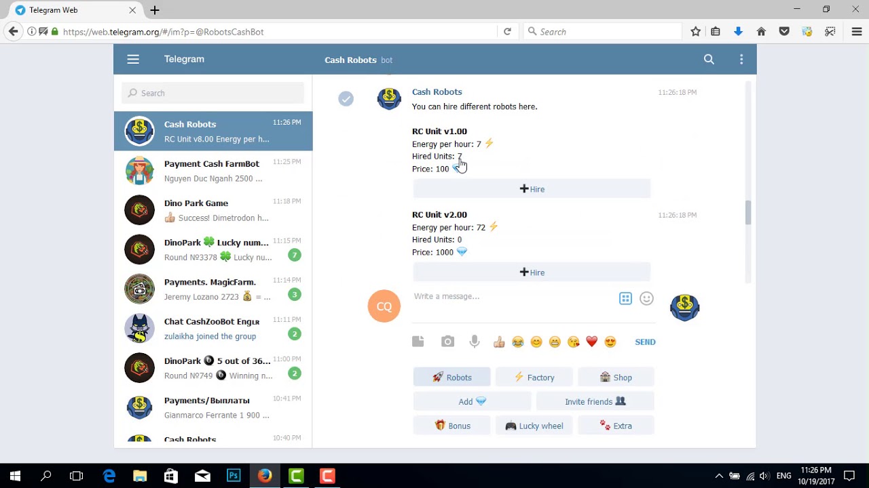The image size is (869, 488).
Task: Open Edge browser from taskbar
Action: pos(109,476)
